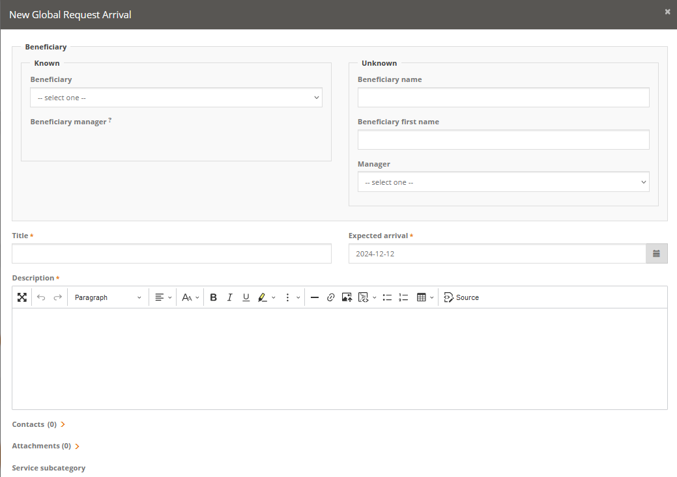Insert a link in the description
Viewport: 677px width, 477px height.
tap(330, 297)
